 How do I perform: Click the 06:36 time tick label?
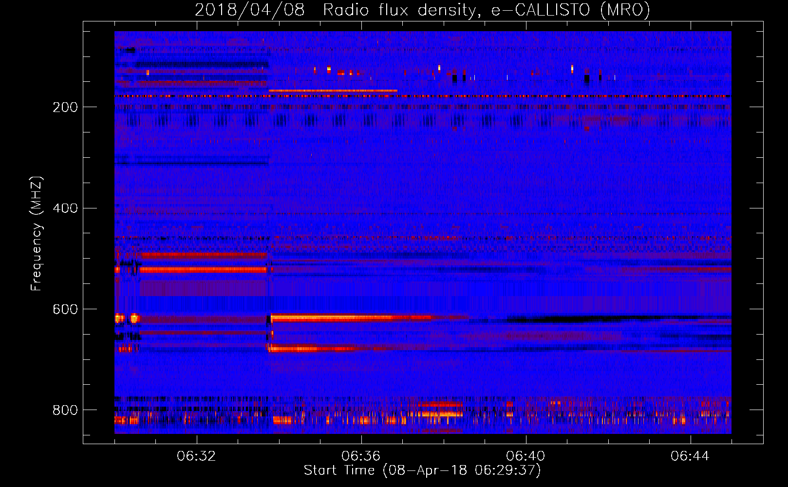tap(361, 456)
